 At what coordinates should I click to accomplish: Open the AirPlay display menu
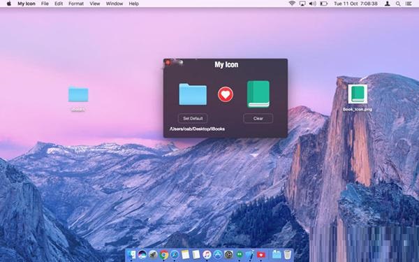tap(302, 3)
